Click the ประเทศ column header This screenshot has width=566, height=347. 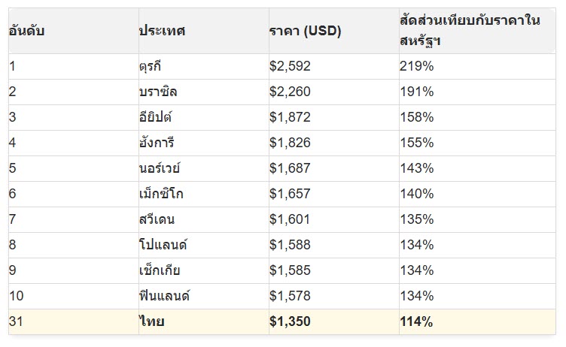pyautogui.click(x=204, y=31)
